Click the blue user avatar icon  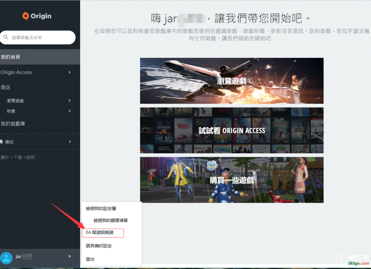click(x=6, y=258)
